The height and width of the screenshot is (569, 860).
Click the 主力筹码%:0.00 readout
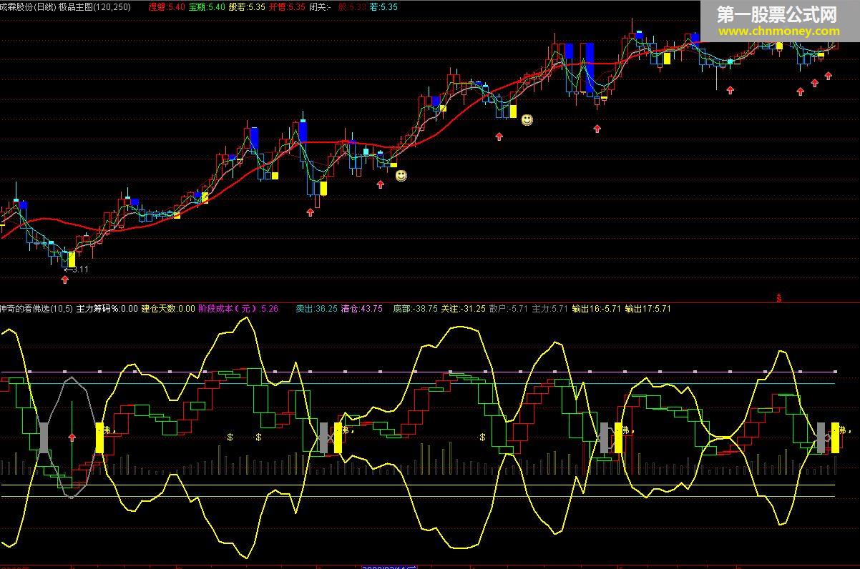[x=107, y=309]
